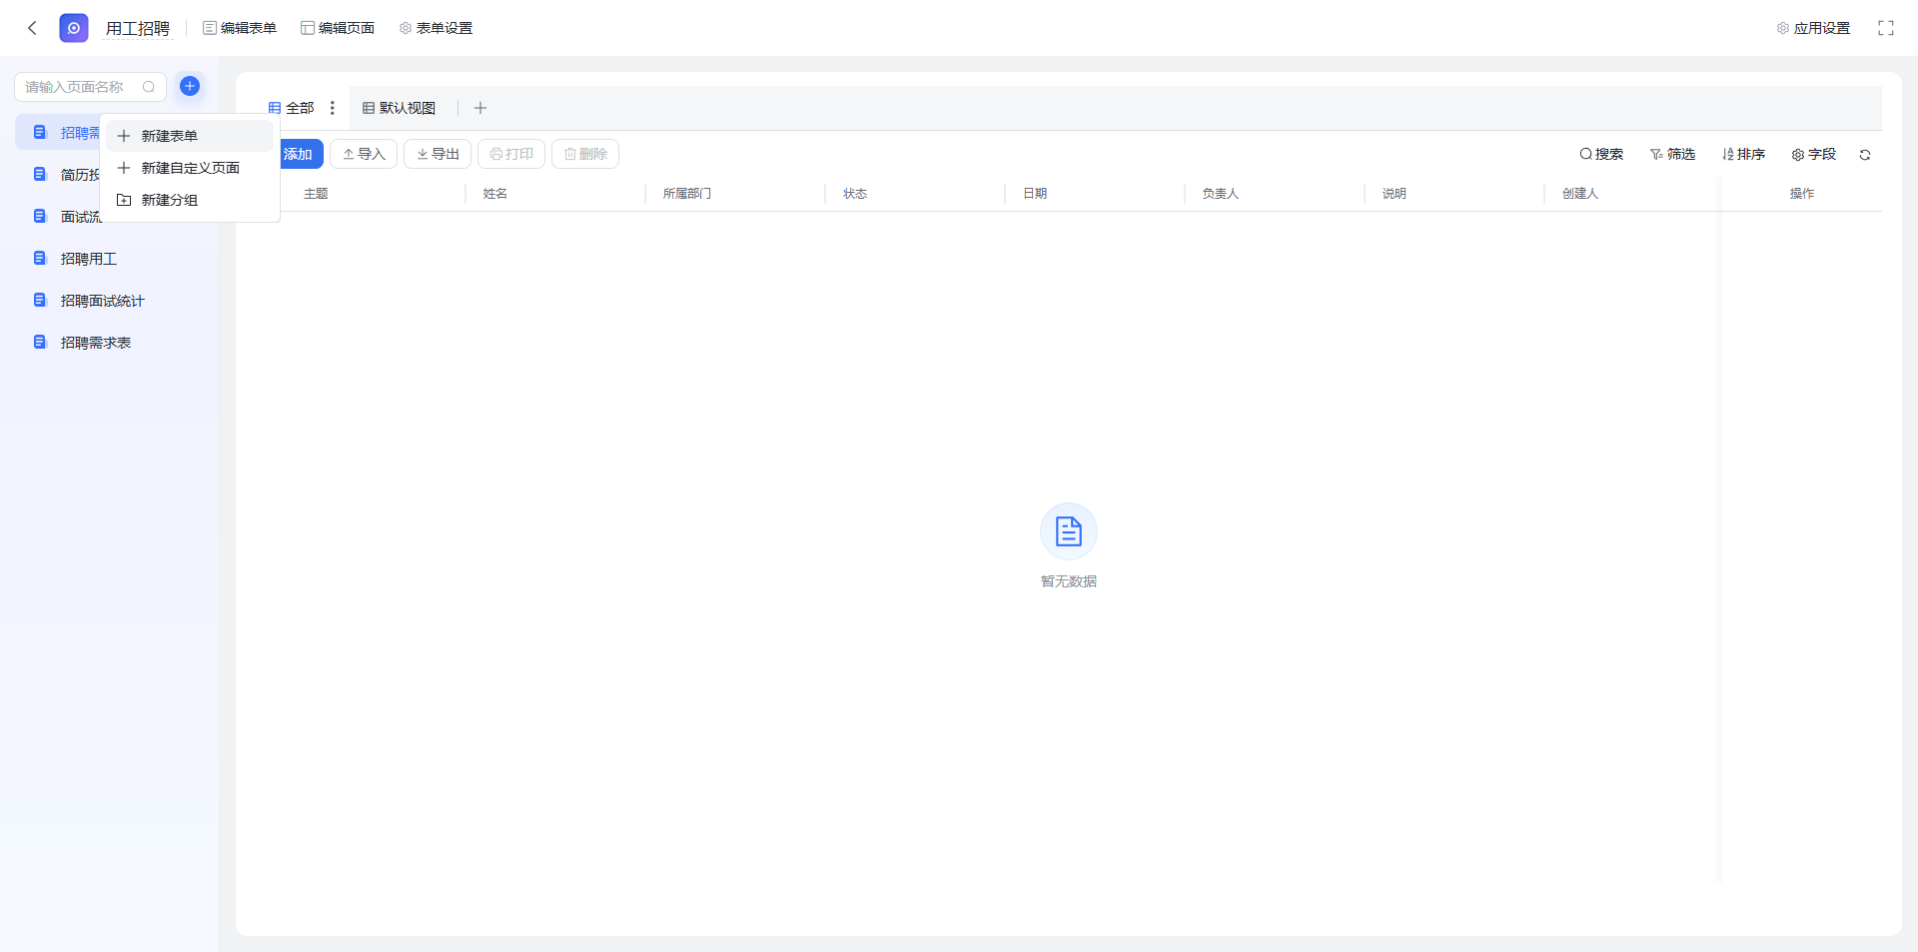Focus the page name search field
The height and width of the screenshot is (952, 1918).
pyautogui.click(x=90, y=87)
